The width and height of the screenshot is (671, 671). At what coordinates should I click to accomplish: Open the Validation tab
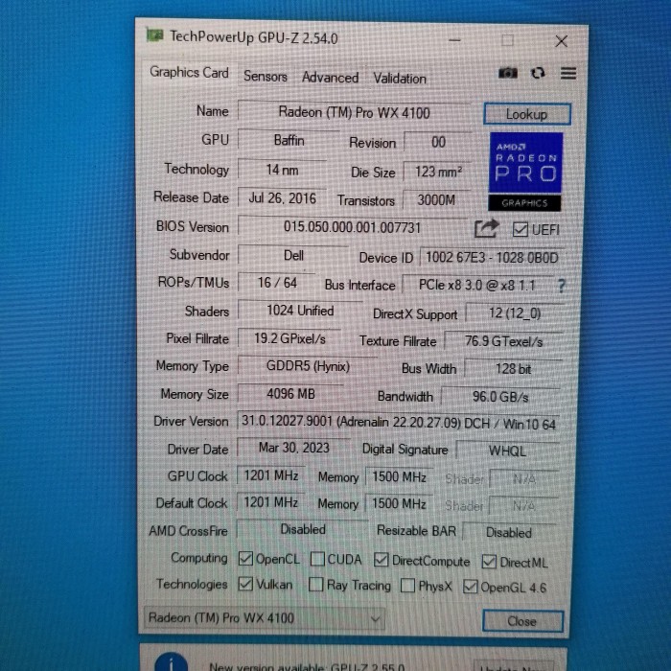[x=400, y=79]
